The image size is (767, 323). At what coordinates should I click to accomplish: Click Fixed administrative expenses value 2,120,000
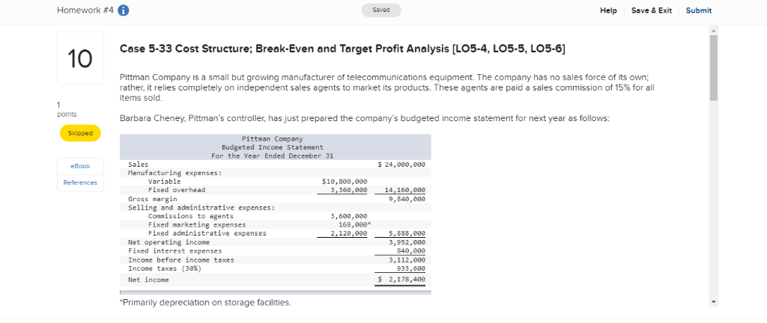[x=349, y=234]
